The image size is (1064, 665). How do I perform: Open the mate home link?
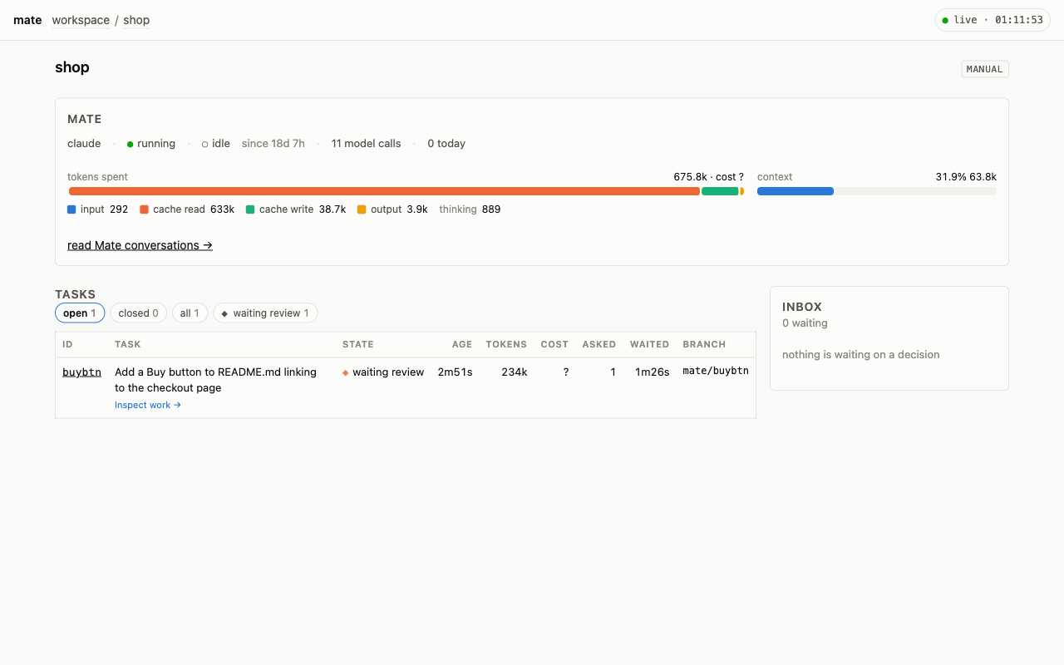27,20
